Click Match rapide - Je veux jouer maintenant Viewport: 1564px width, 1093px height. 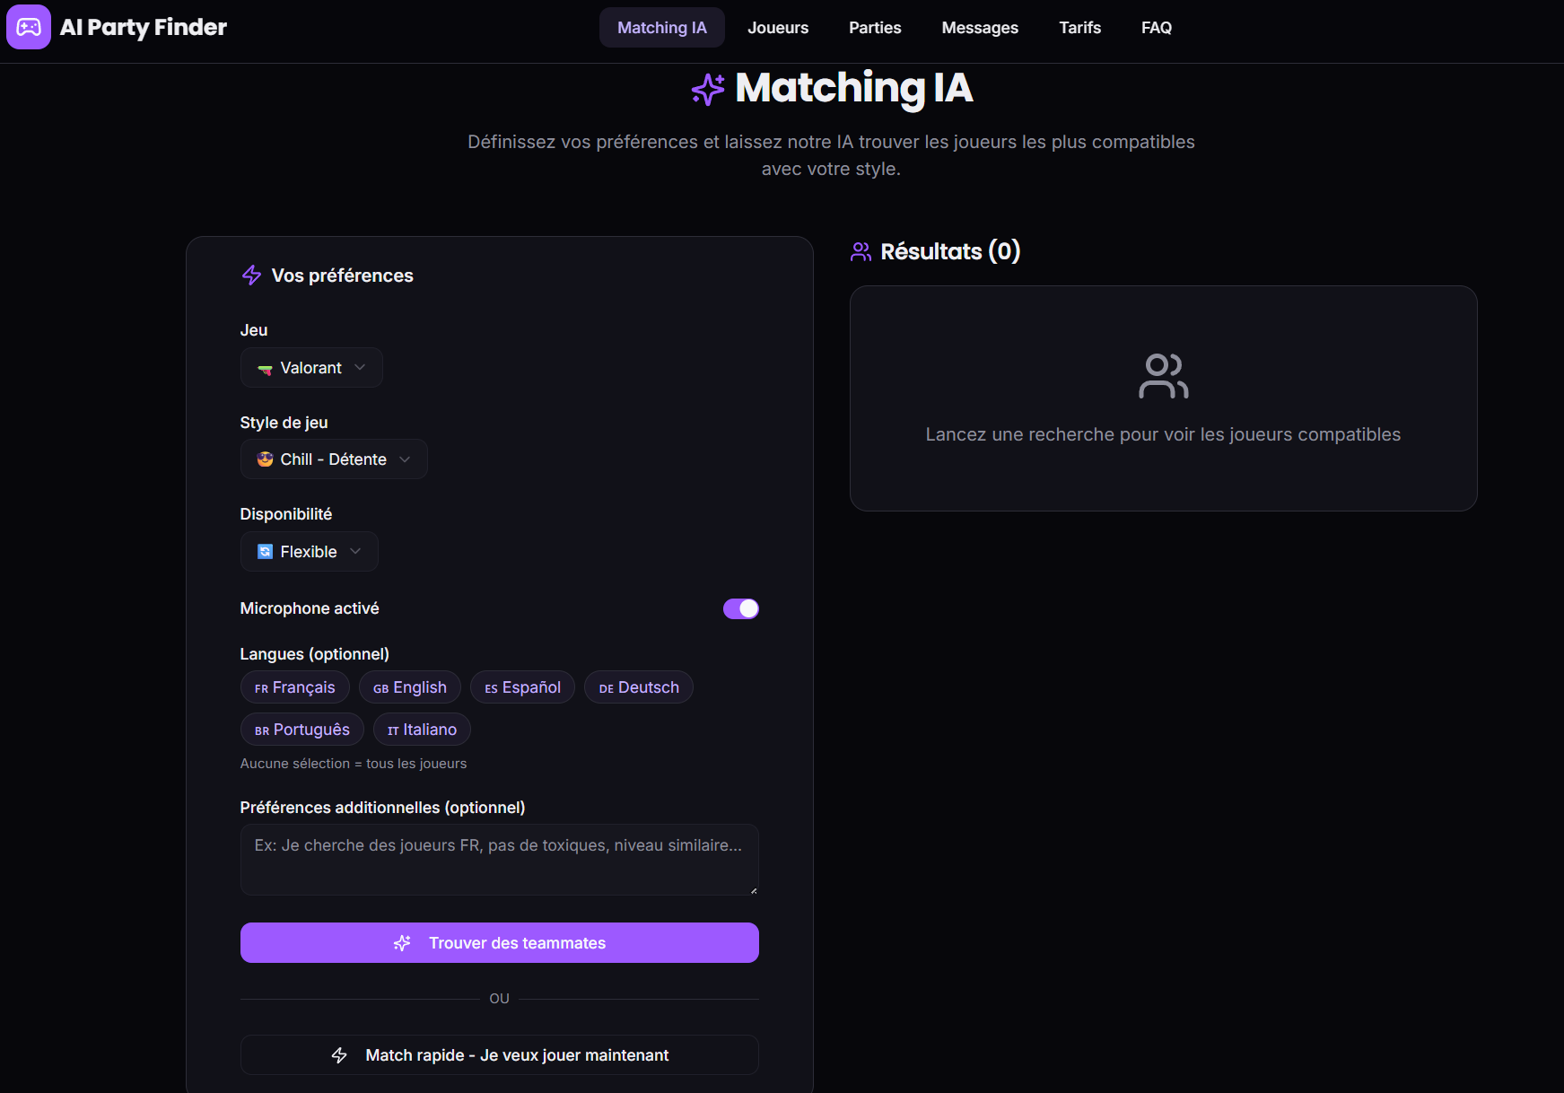[499, 1055]
